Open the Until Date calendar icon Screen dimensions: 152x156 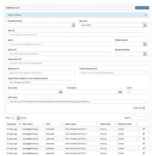click(120, 92)
